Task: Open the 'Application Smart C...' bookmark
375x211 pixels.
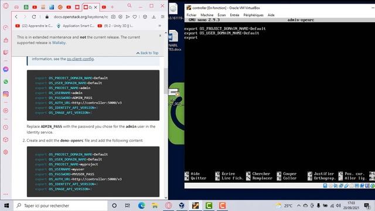Action: tap(76, 26)
